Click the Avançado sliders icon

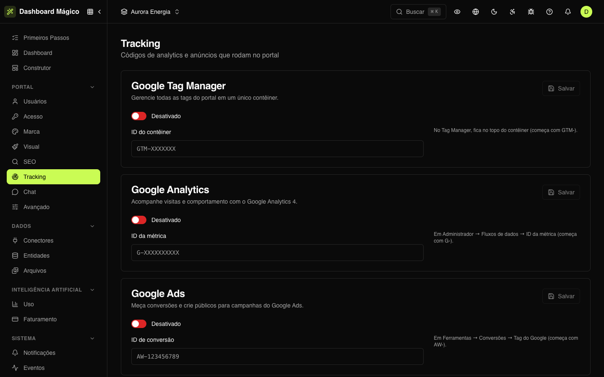tap(15, 207)
